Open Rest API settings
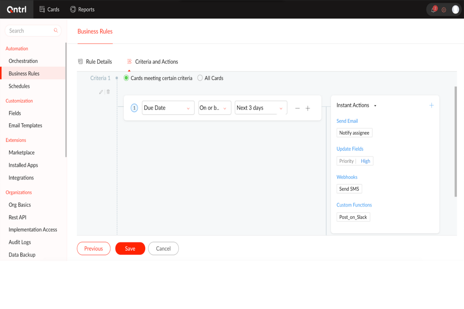The image size is (464, 309). tap(18, 217)
